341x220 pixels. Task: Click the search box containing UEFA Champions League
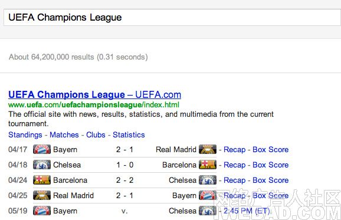pyautogui.click(x=172, y=17)
